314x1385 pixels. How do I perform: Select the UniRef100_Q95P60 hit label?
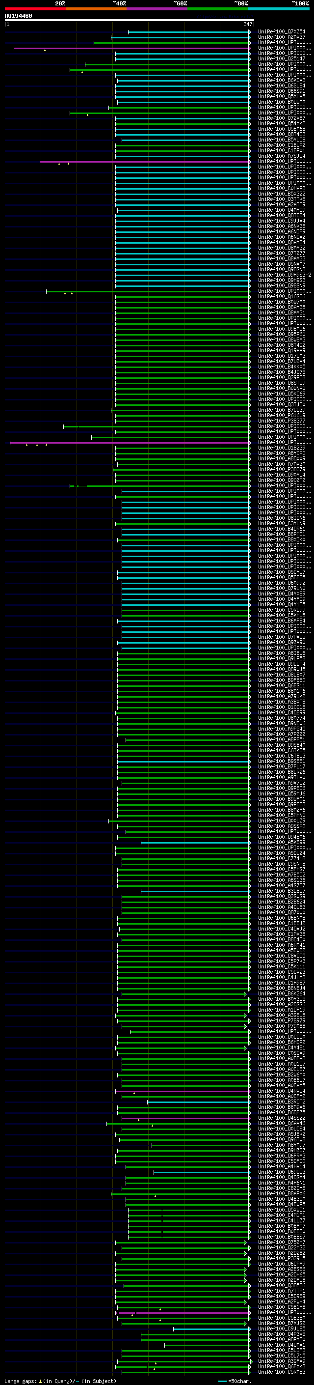(x=281, y=335)
